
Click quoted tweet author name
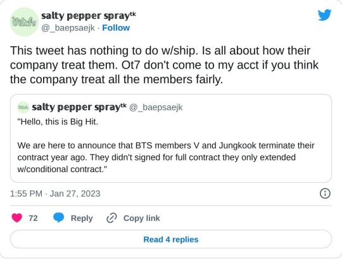79,107
